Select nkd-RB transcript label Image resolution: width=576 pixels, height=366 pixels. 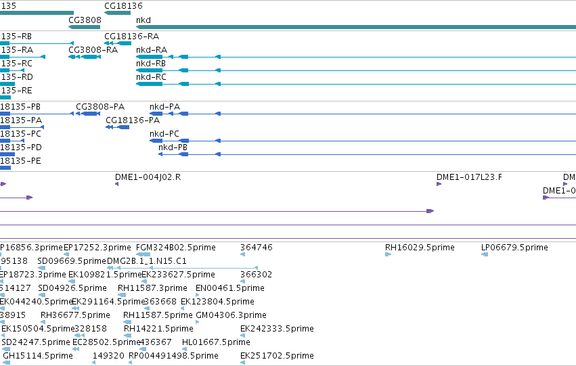coord(151,64)
